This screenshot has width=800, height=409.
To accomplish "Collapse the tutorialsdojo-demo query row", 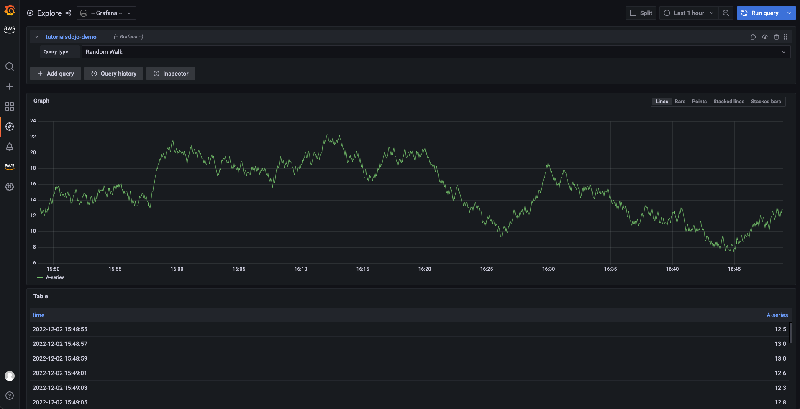I will (x=37, y=37).
